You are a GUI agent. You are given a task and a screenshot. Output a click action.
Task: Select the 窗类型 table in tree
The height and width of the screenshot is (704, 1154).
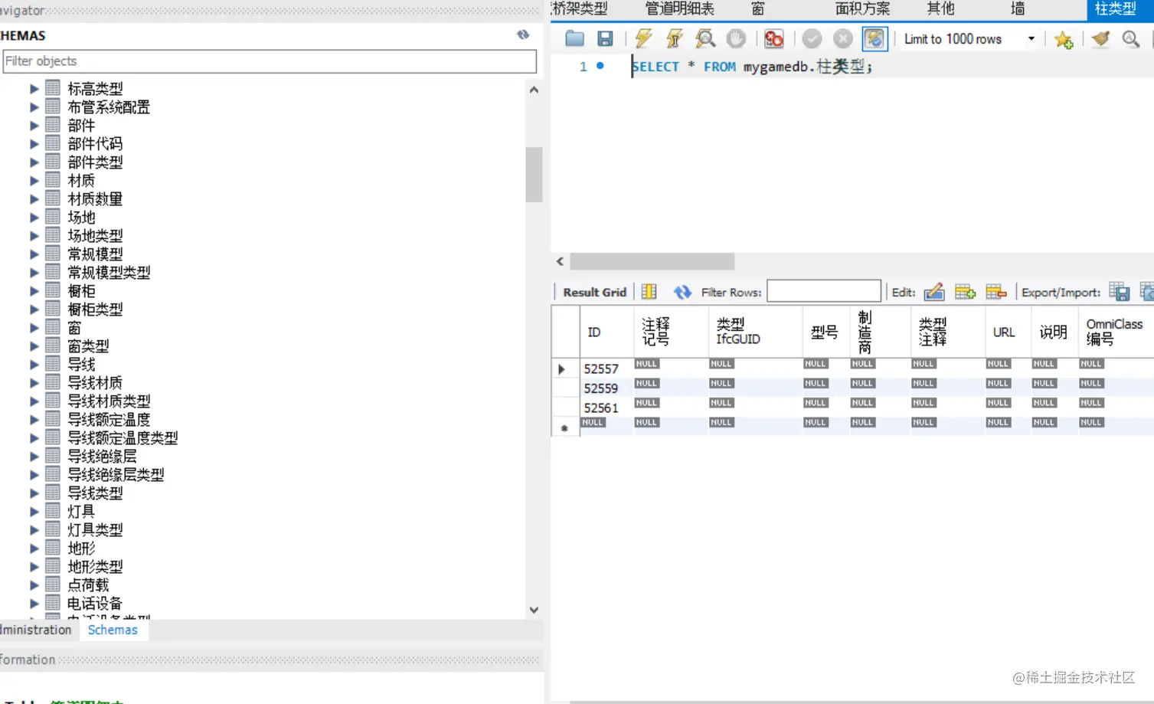tap(88, 346)
